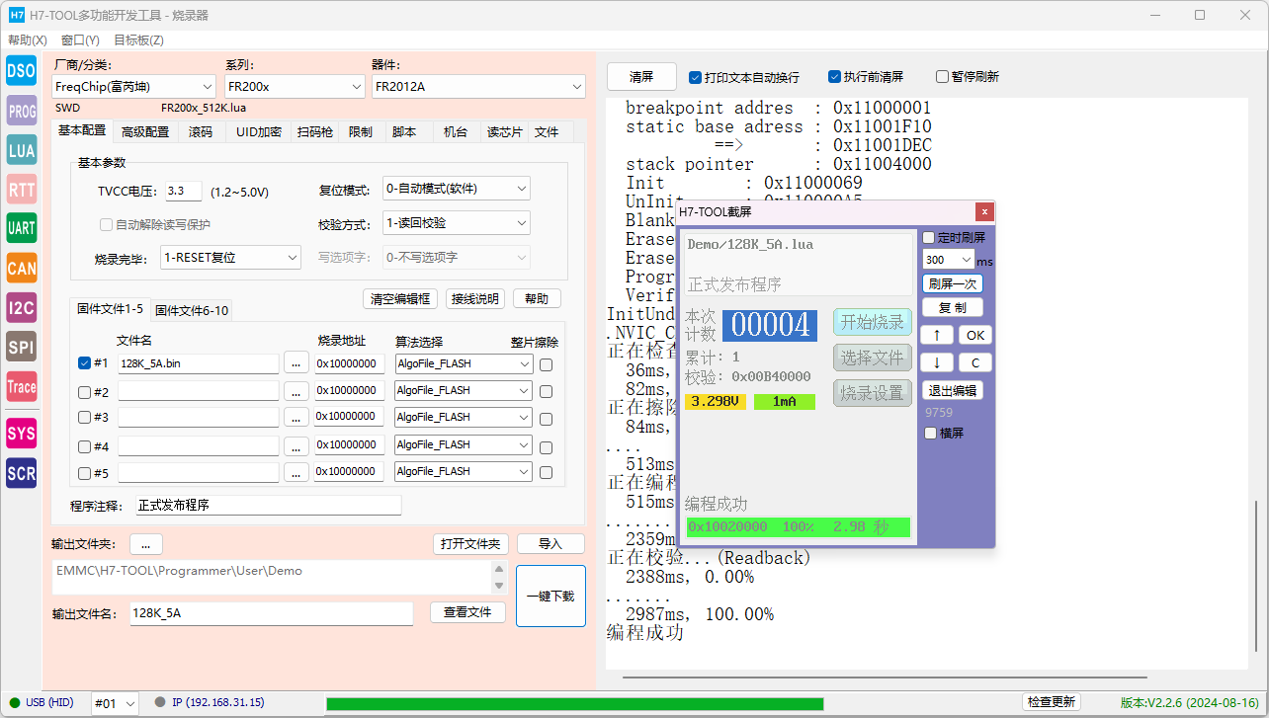Viewport: 1269px width, 718px height.
Task: Click the 输出文件名 input field
Action: click(x=271, y=614)
